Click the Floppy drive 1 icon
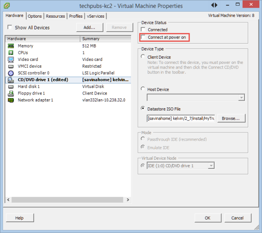 tap(11, 93)
